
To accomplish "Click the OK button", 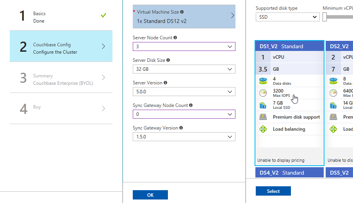I will point(150,195).
